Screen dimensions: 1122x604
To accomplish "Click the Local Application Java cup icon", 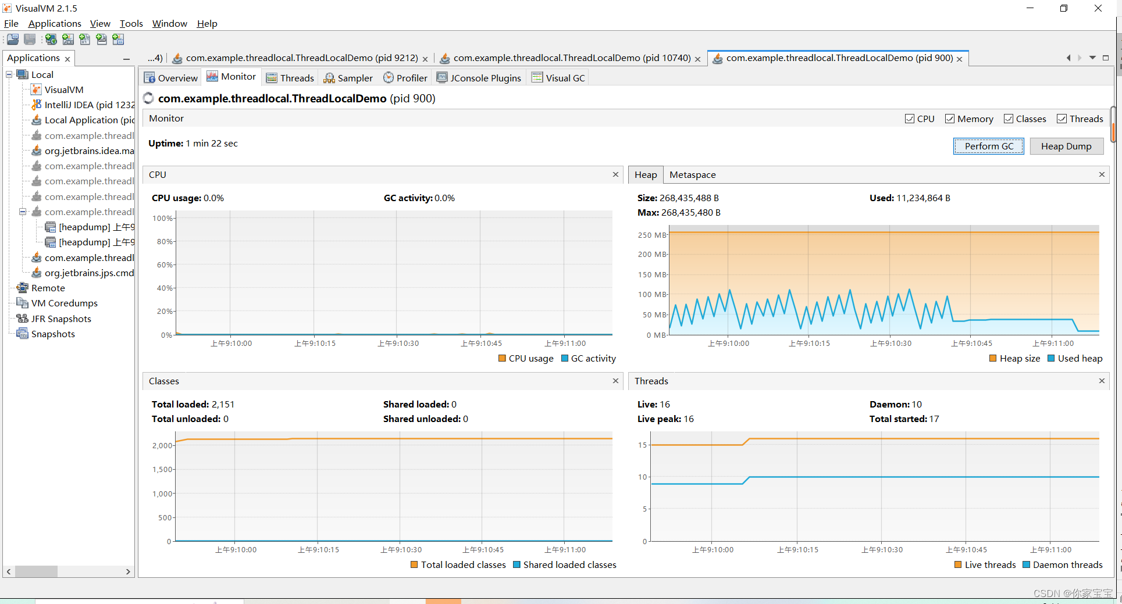I will pyautogui.click(x=36, y=120).
